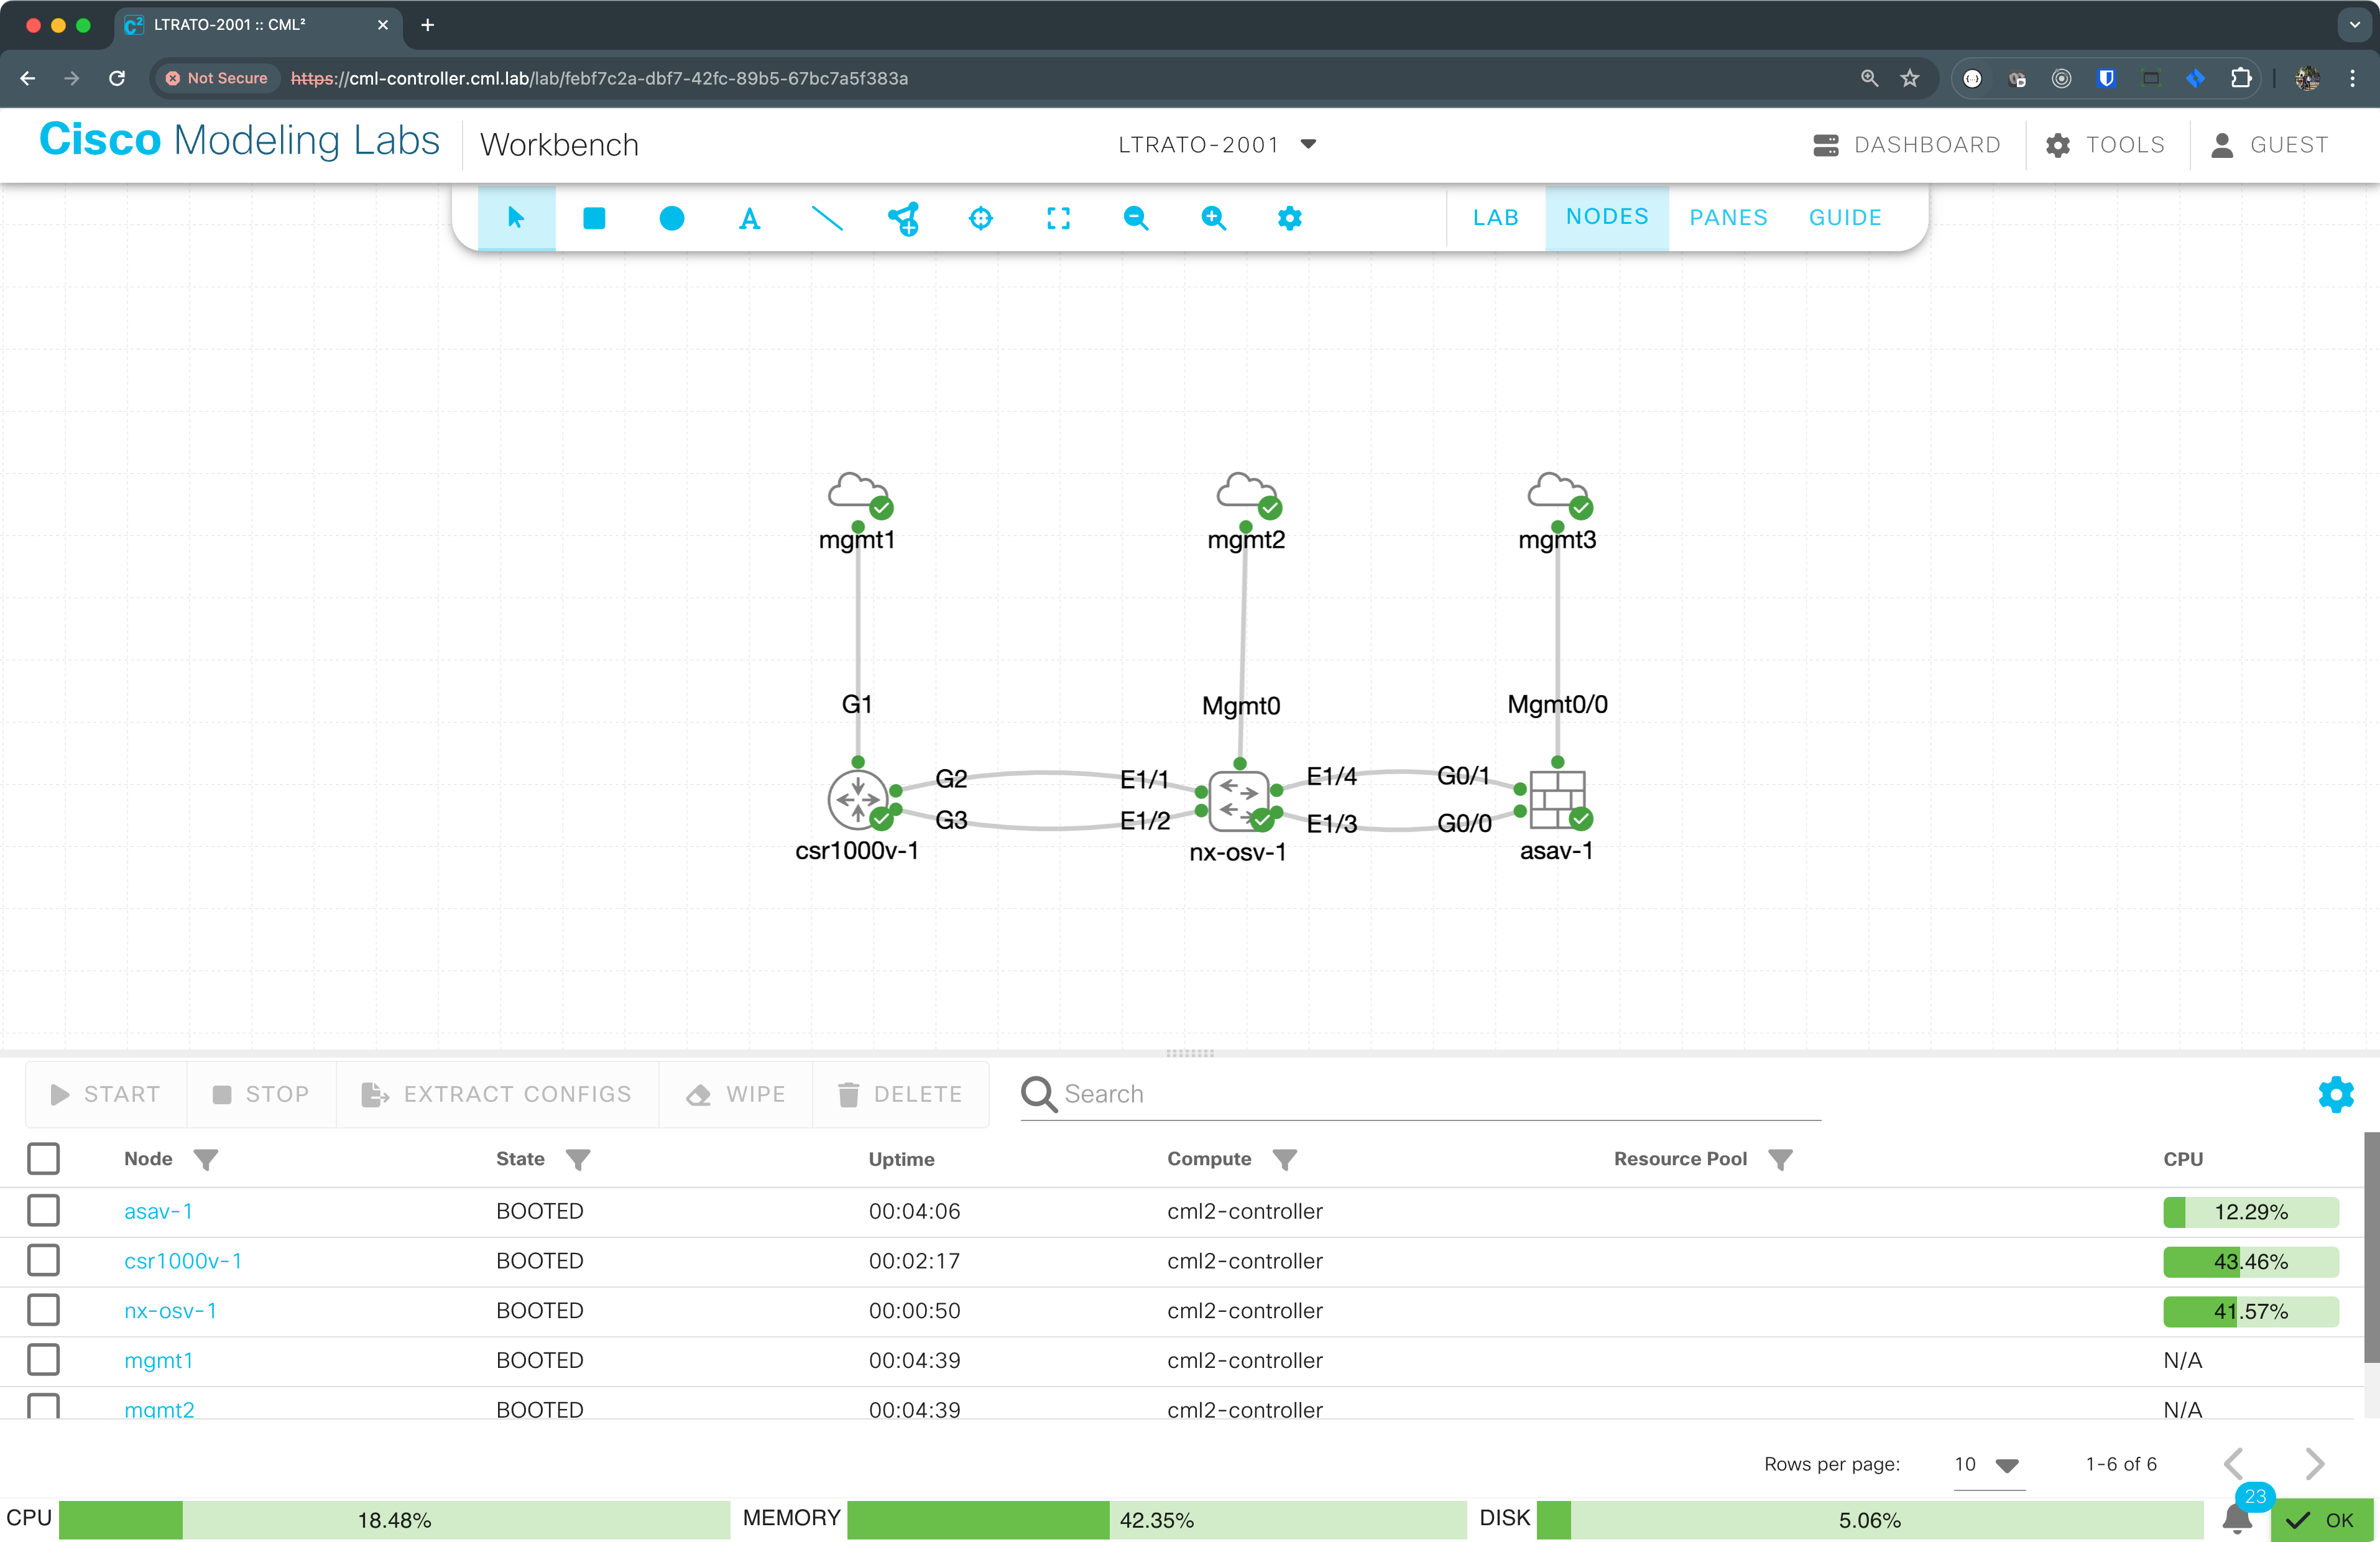Zoom out the topology canvas
This screenshot has height=1542, width=2380.
click(x=1135, y=217)
